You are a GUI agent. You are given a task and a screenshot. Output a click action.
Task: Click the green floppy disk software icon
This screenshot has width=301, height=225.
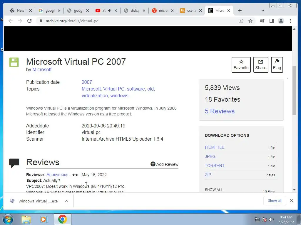pyautogui.click(x=14, y=62)
